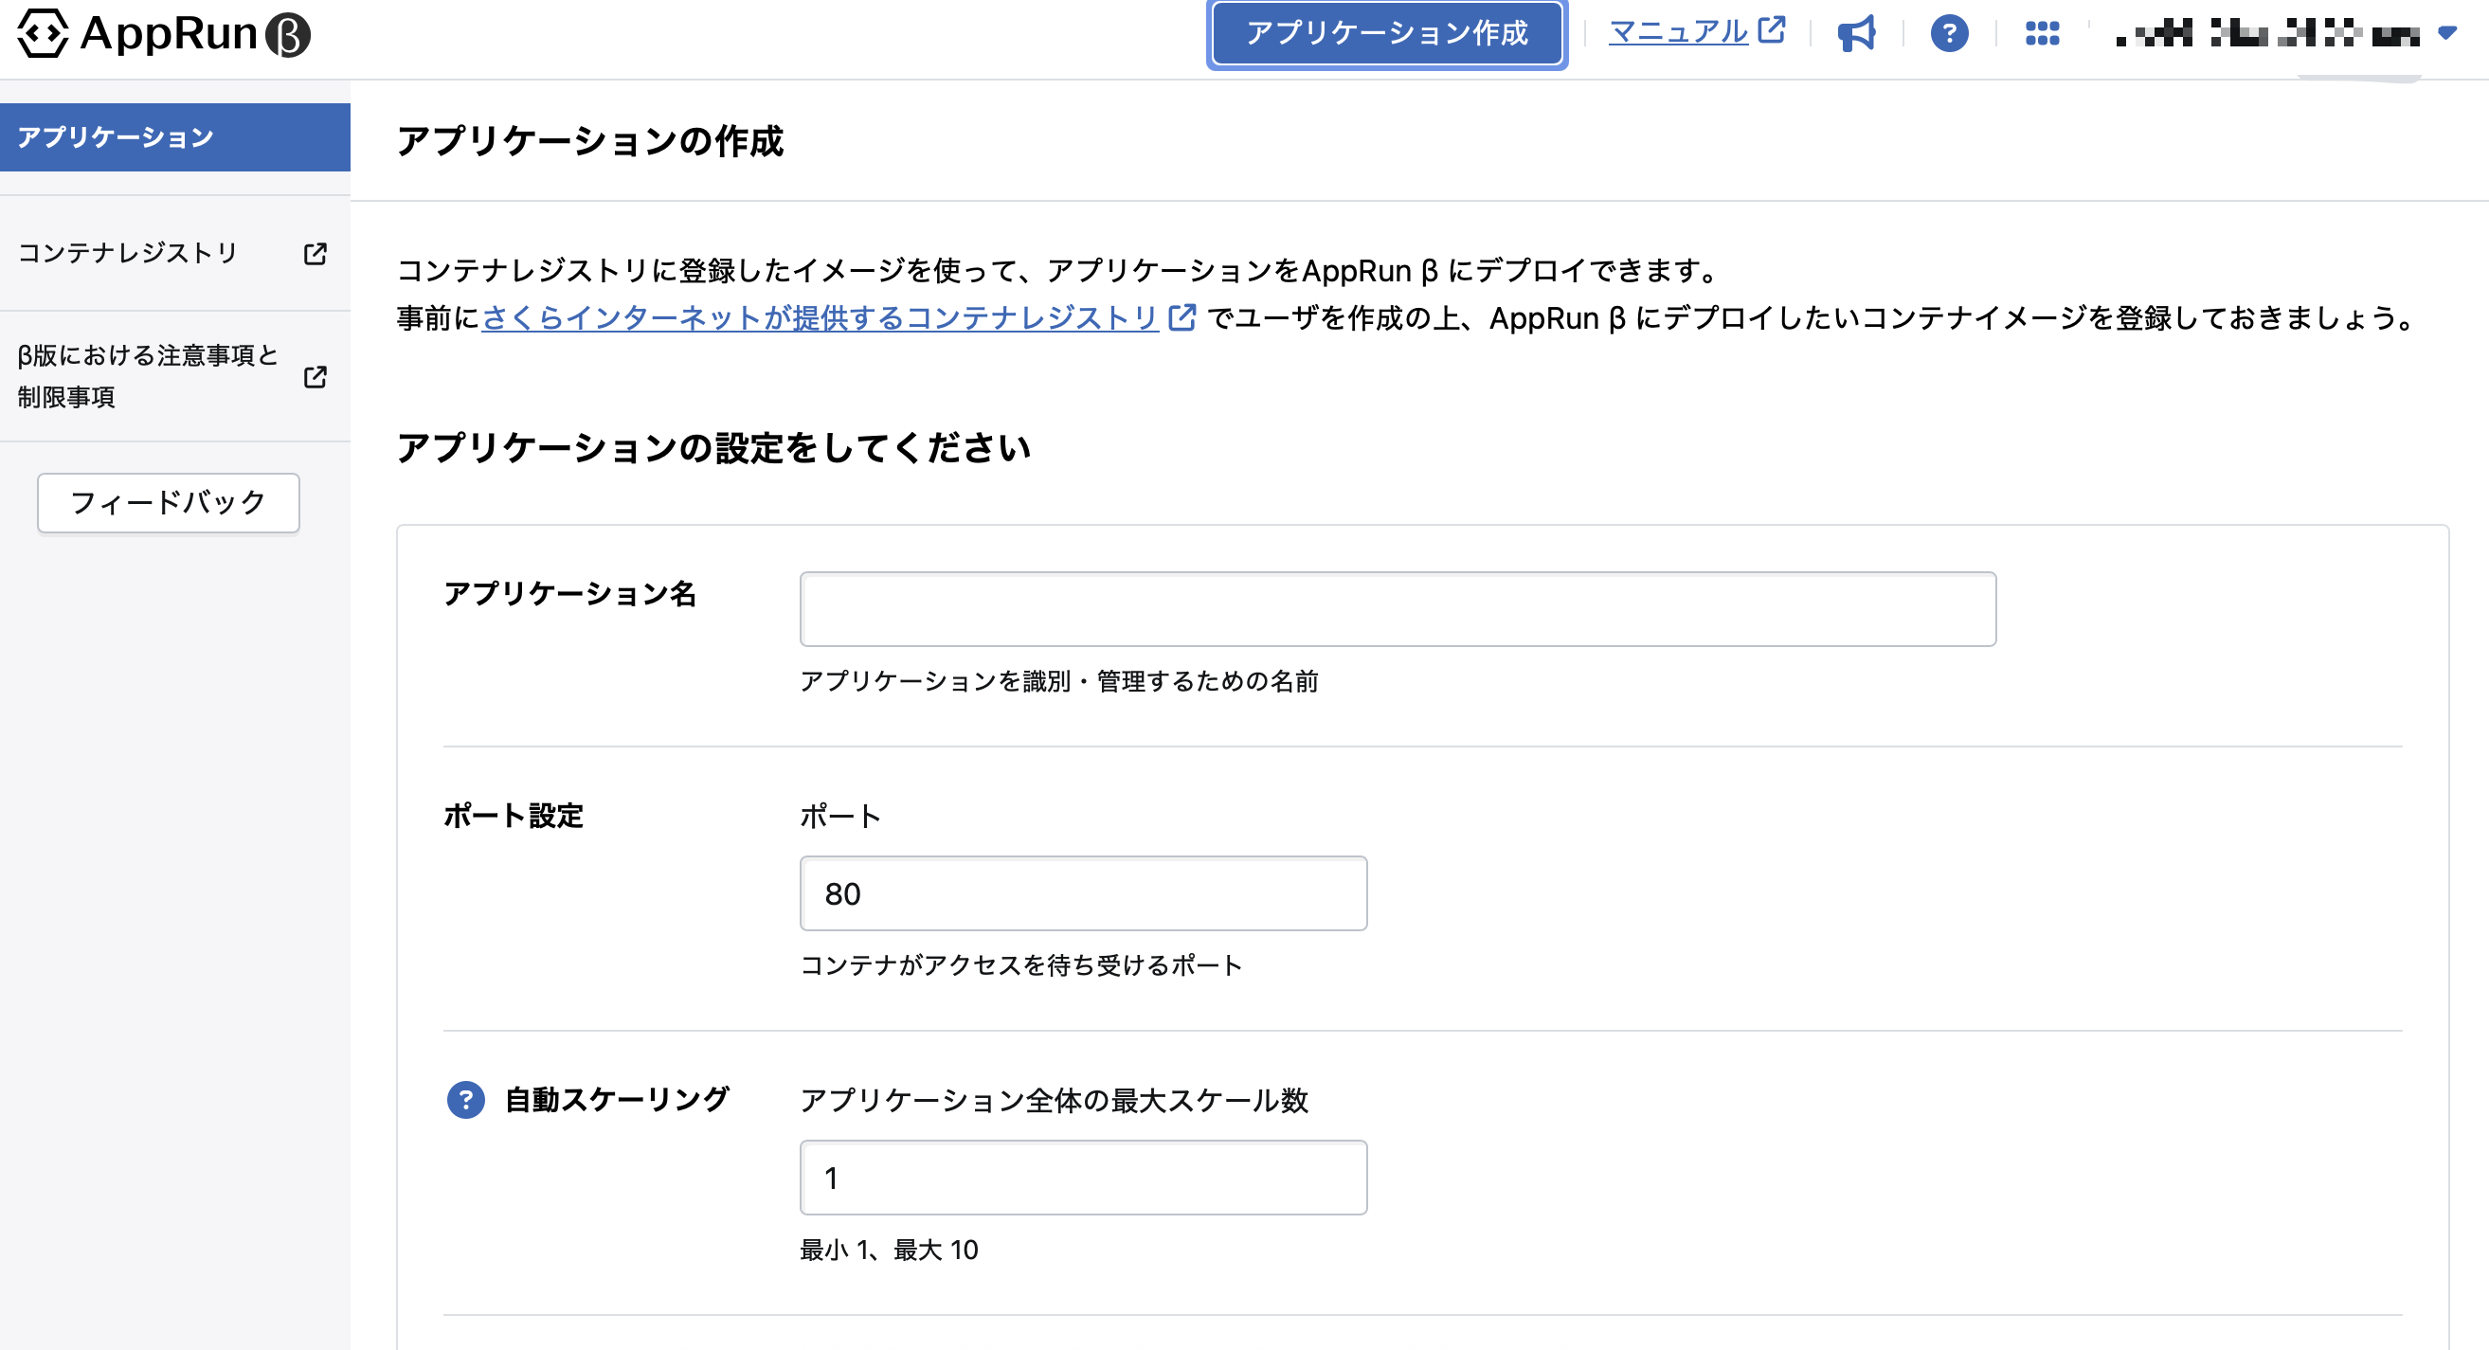Viewport: 2489px width, 1350px height.
Task: Open the megaphone announcements icon
Action: coord(1856,34)
